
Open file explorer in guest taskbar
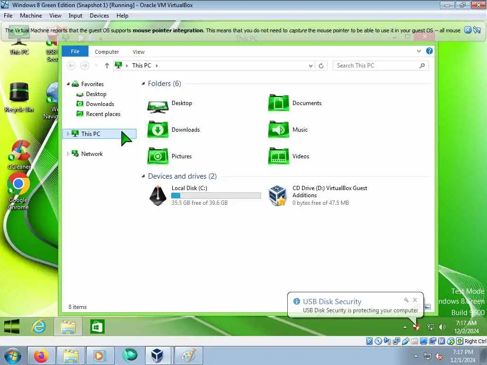[x=68, y=327]
